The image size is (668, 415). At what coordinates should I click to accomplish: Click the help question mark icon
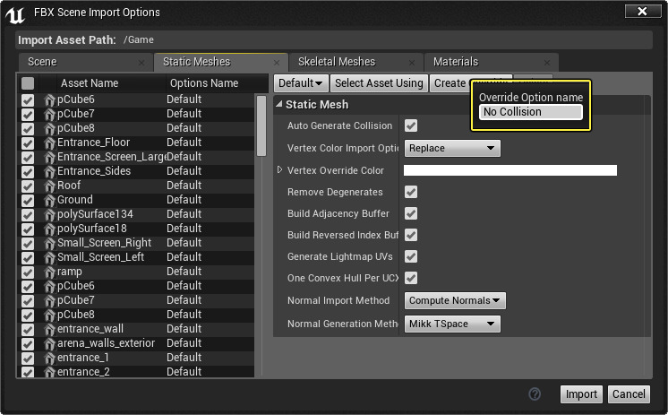pos(535,394)
